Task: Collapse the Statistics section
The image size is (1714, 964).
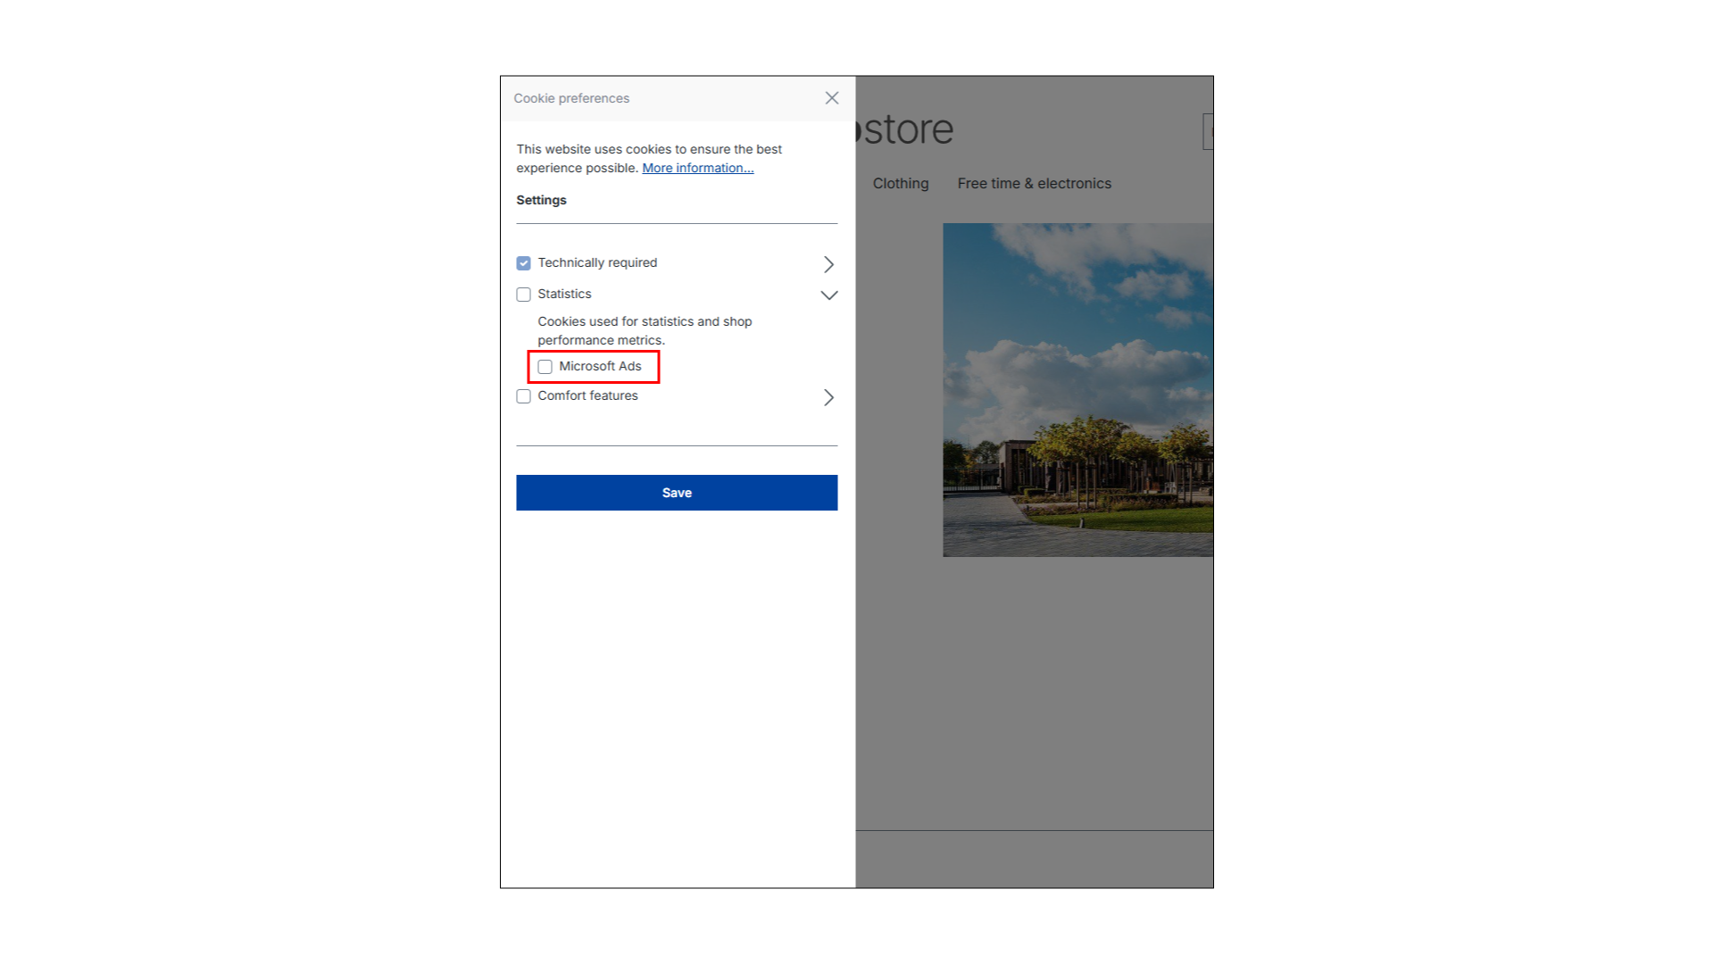Action: click(828, 295)
